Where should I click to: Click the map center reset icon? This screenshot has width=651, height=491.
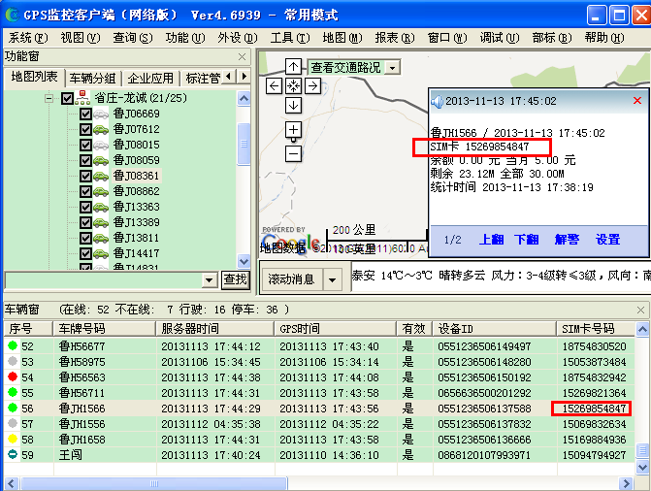[x=293, y=86]
